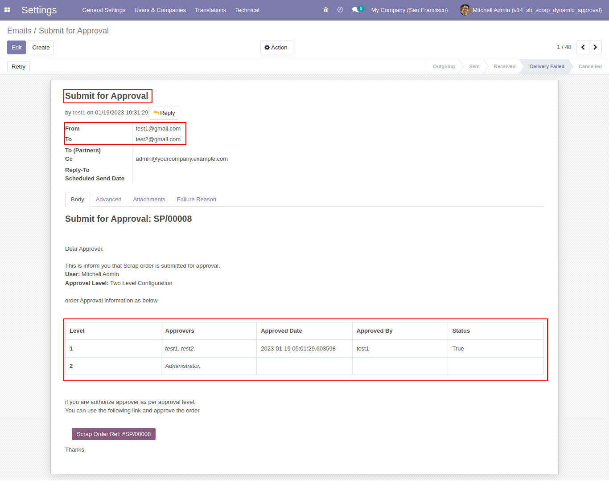This screenshot has height=481, width=609.
Task: Click the Reply button
Action: pos(164,113)
